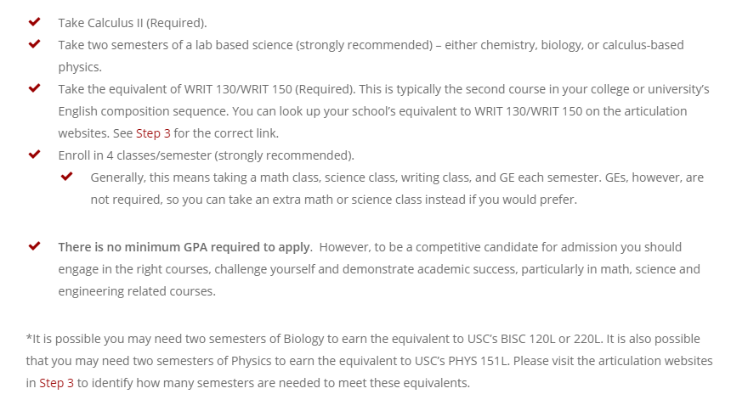Click the WRIT 130/WRIT 150 (Required) phrase
This screenshot has width=731, height=411.
269,89
